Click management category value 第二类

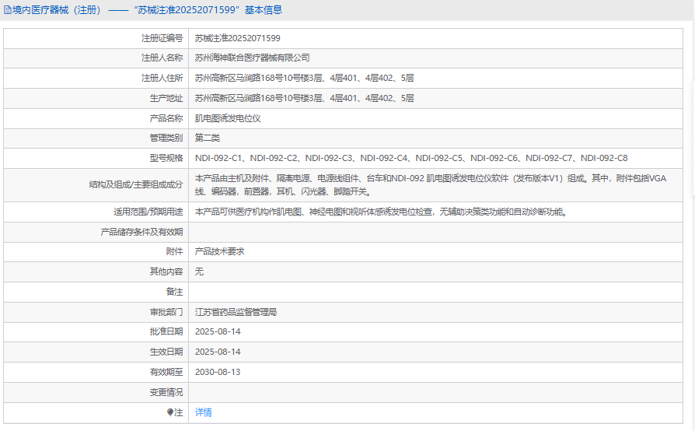click(x=208, y=138)
